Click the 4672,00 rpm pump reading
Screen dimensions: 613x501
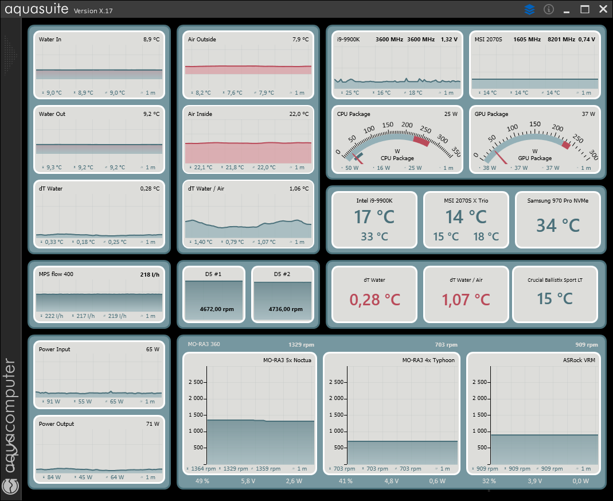pos(217,309)
